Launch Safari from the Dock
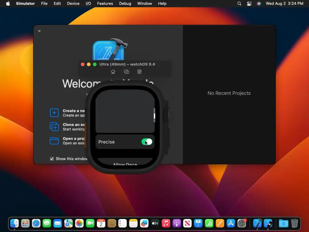Screen dimensions: 309x232 (36, 223)
